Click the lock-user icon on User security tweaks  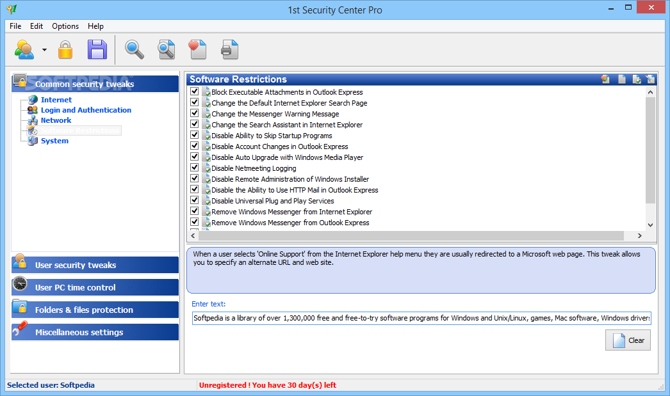[x=20, y=261]
